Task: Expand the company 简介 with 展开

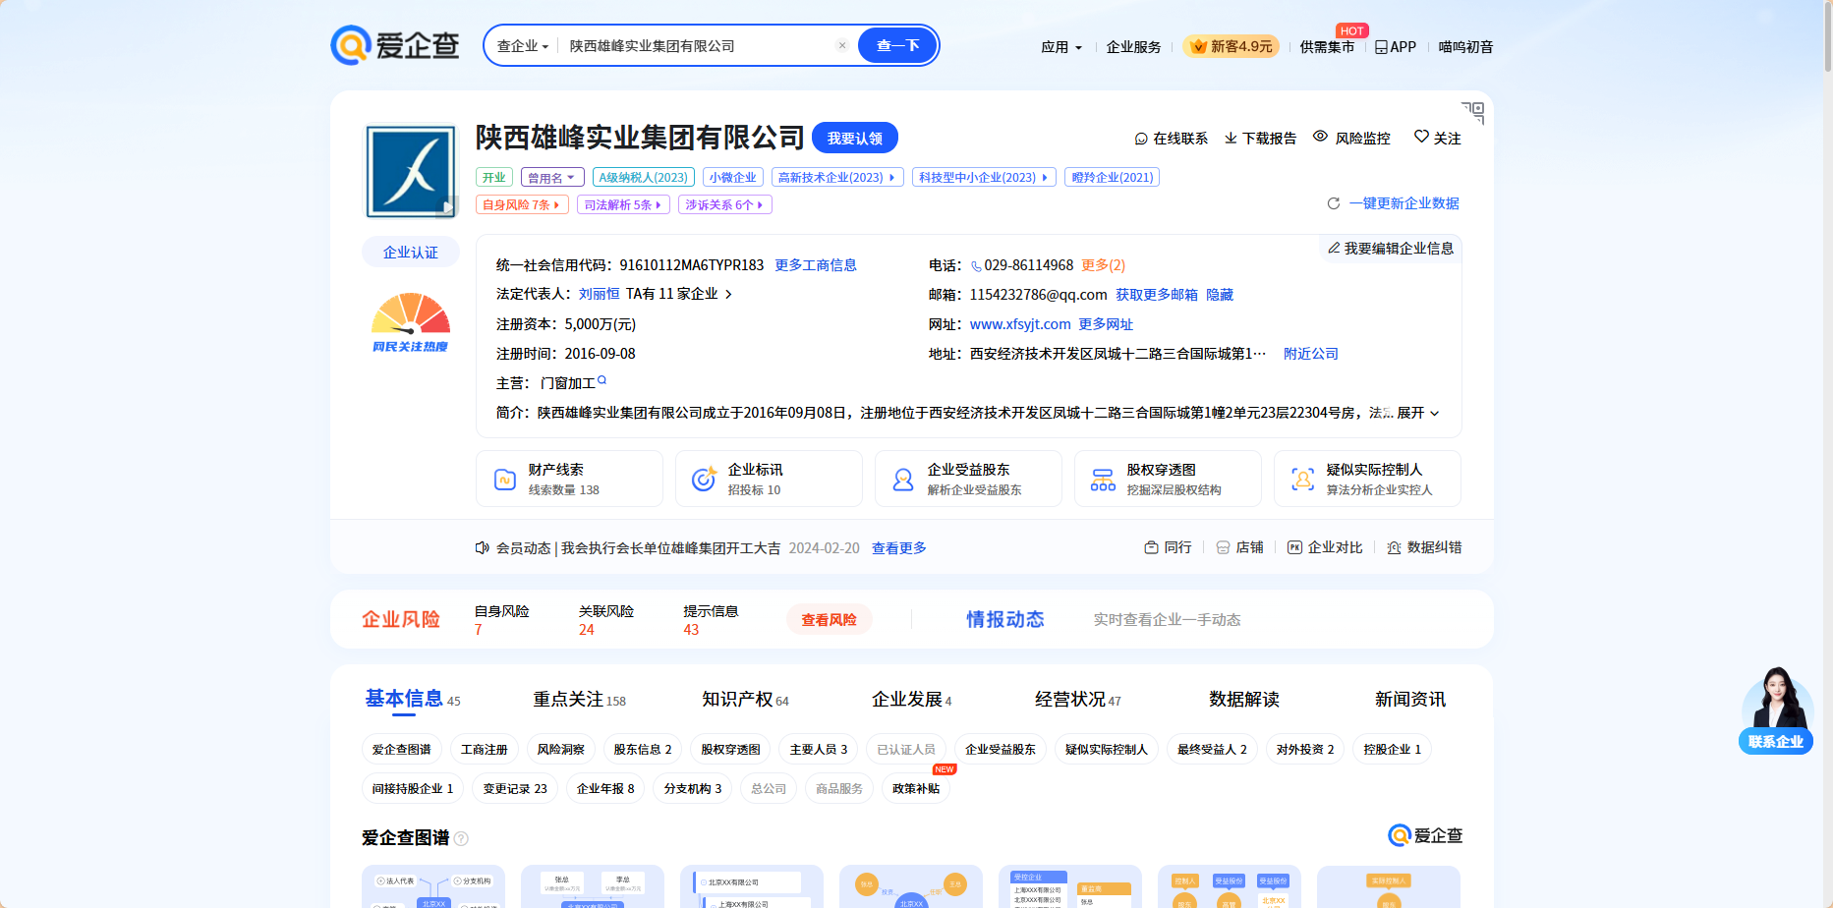Action: (1417, 413)
